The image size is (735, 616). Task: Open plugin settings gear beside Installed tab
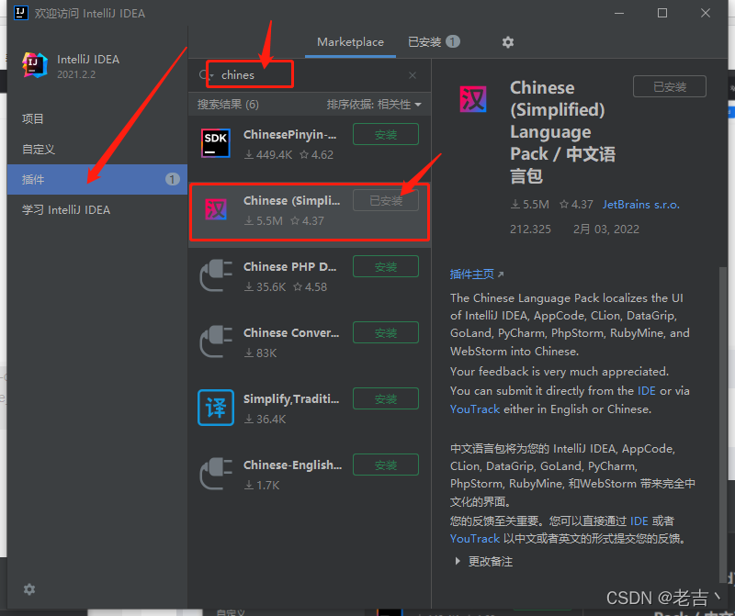click(508, 42)
